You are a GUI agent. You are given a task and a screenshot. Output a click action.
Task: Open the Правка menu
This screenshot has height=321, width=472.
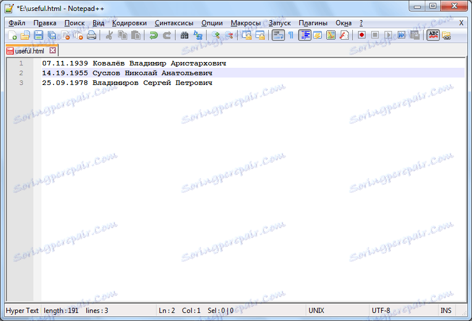point(45,23)
